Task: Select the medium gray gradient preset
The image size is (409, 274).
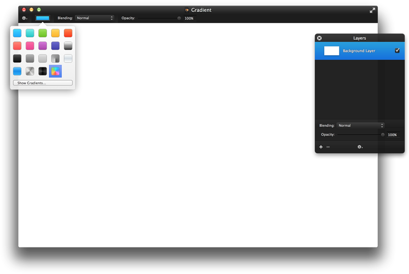Action: [x=30, y=59]
